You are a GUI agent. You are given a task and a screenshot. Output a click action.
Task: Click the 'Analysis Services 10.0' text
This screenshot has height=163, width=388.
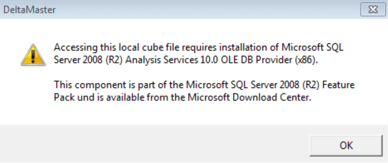[173, 60]
